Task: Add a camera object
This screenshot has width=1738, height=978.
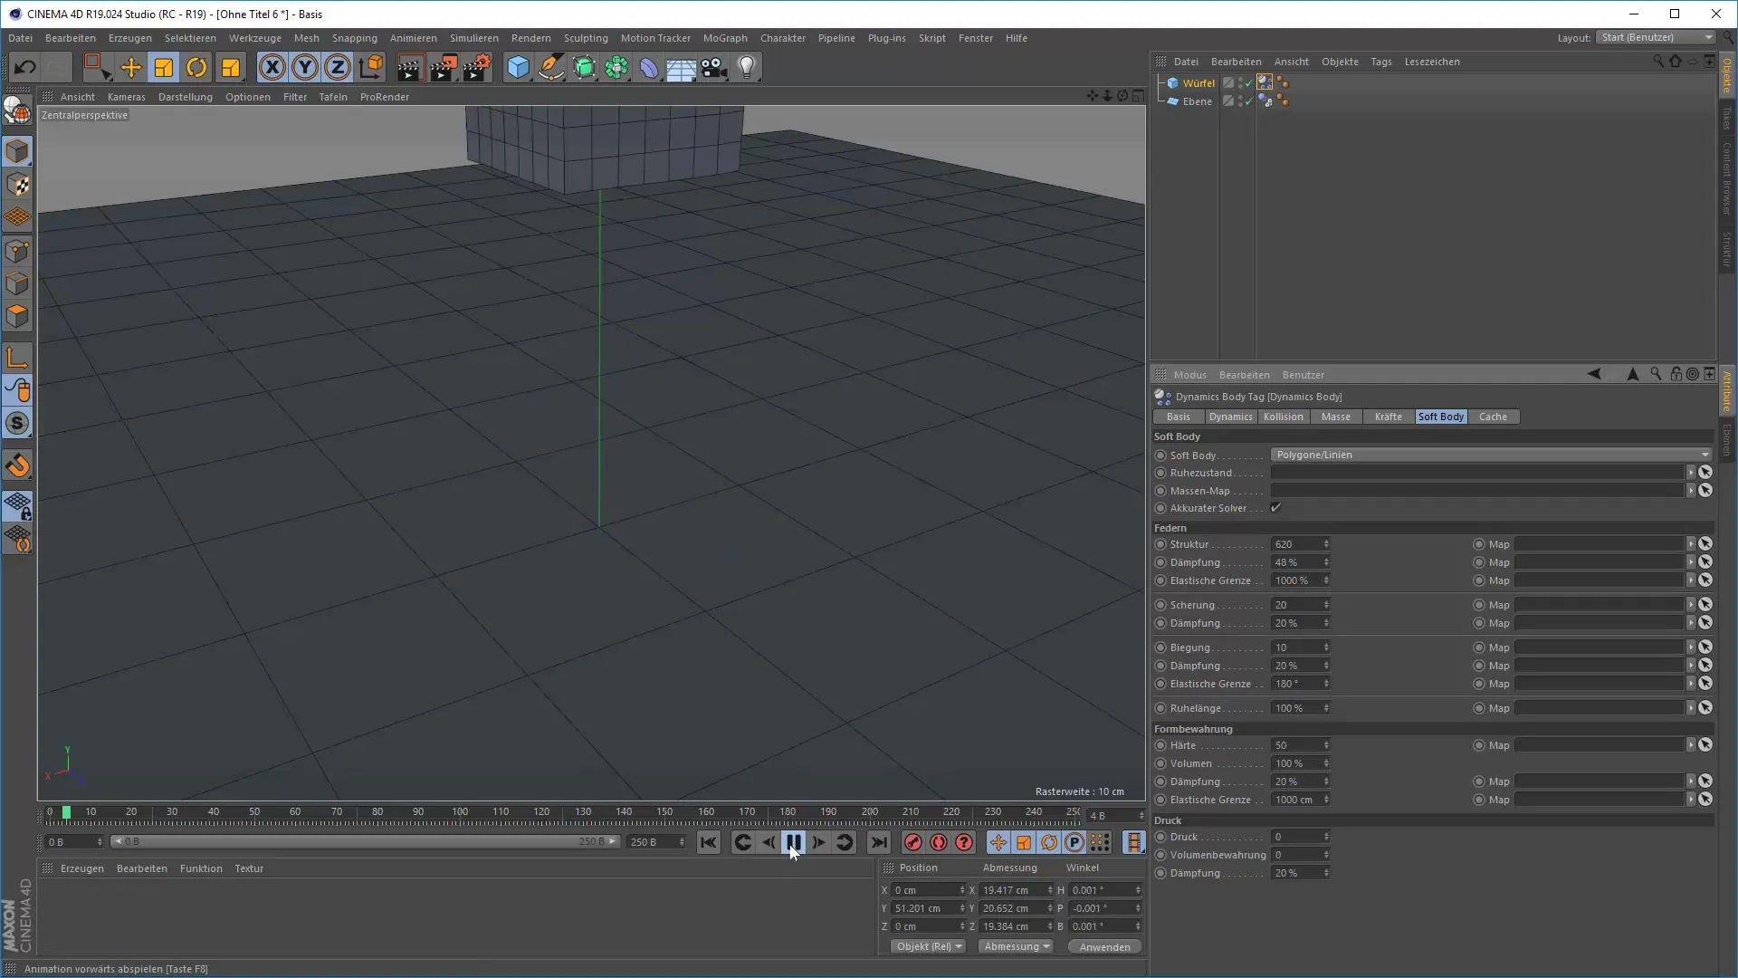Action: [x=713, y=67]
